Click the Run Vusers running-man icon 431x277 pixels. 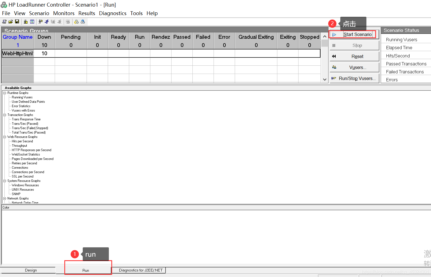[x=47, y=22]
